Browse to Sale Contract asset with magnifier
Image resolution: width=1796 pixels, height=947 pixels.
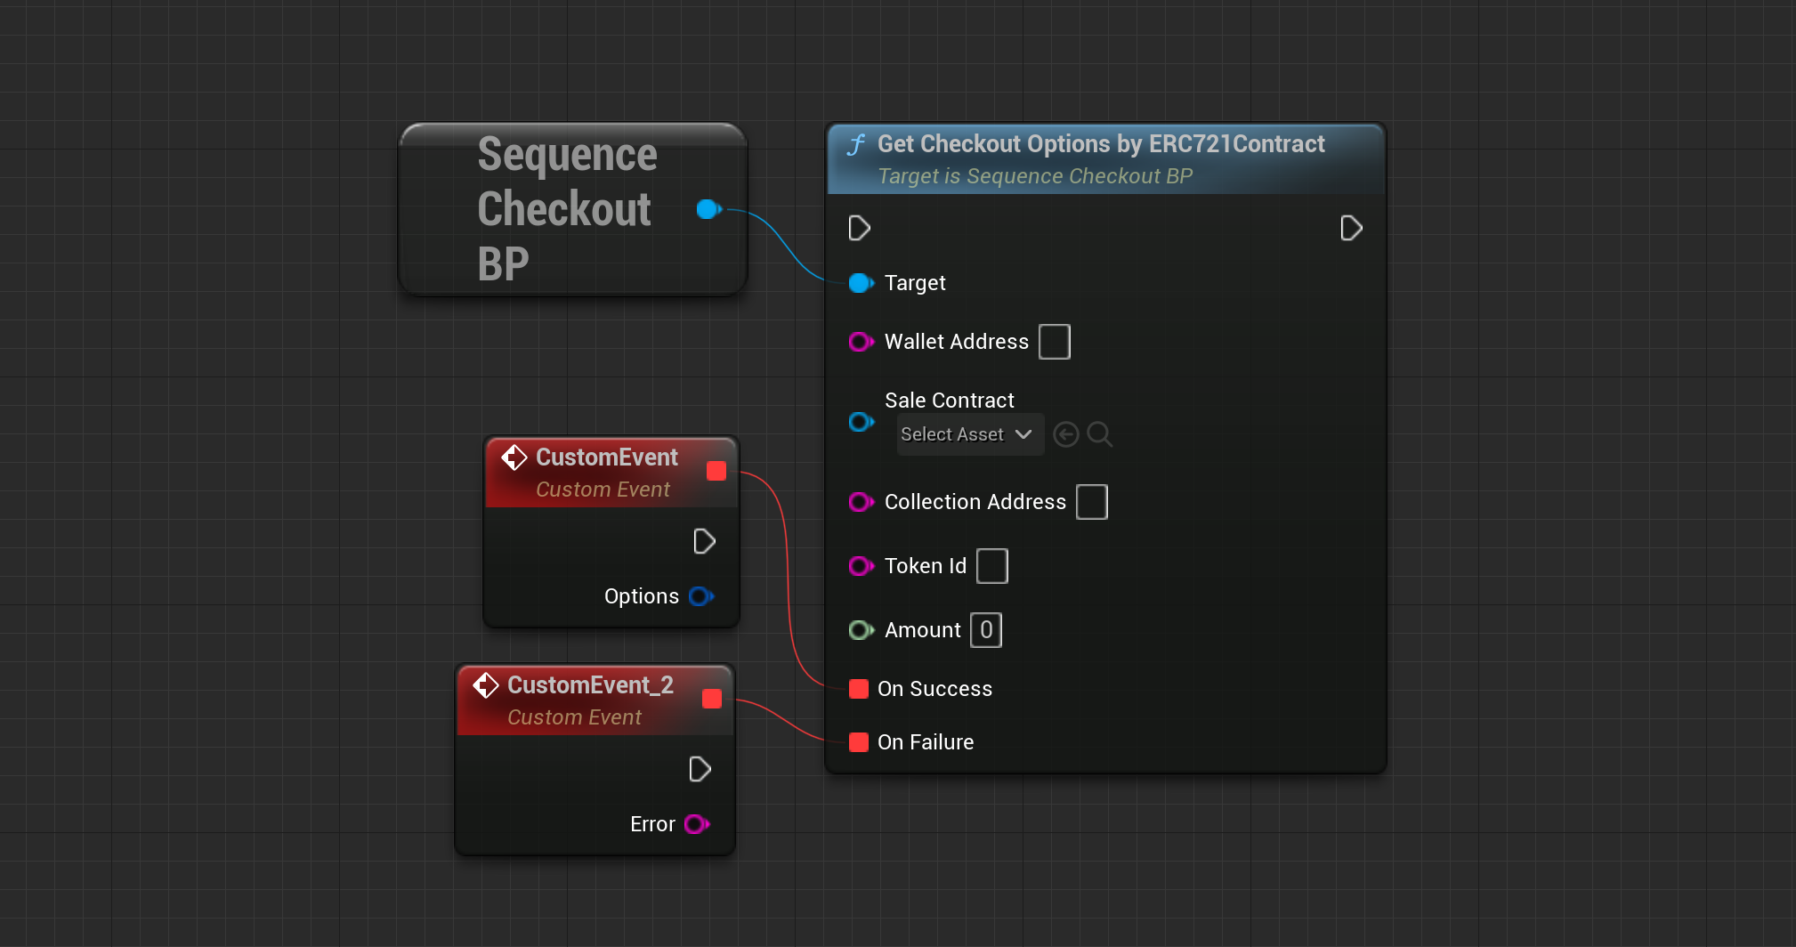(1100, 434)
